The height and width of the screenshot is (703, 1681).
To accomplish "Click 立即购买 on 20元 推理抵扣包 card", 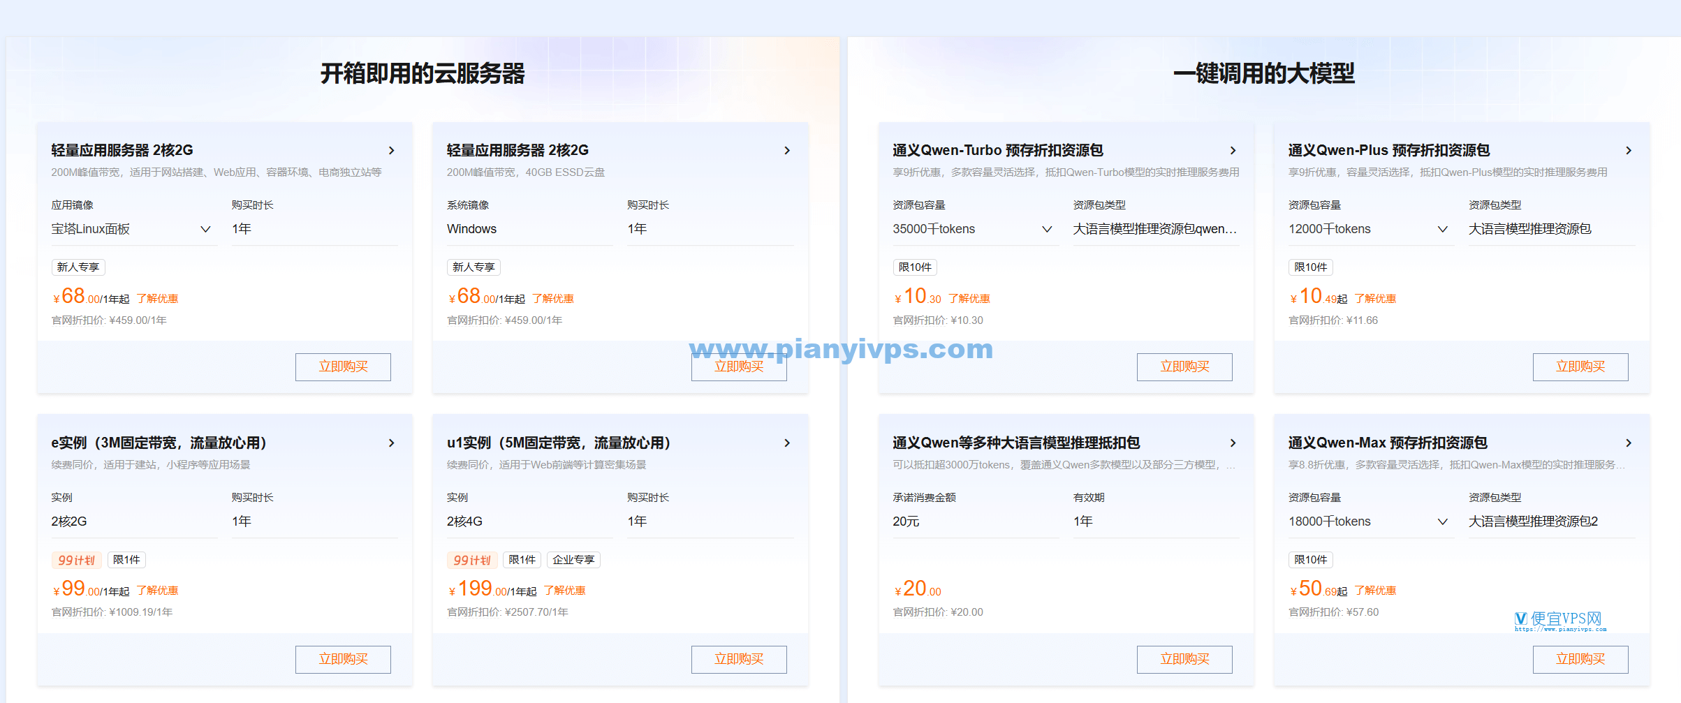I will [1184, 659].
